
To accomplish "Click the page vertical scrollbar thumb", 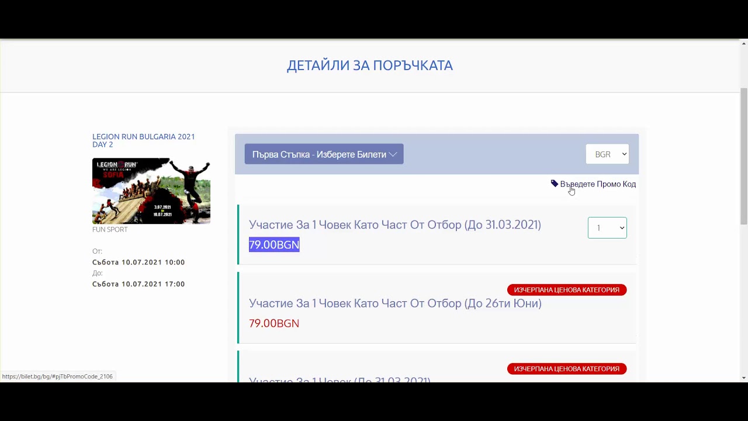I will point(744,156).
